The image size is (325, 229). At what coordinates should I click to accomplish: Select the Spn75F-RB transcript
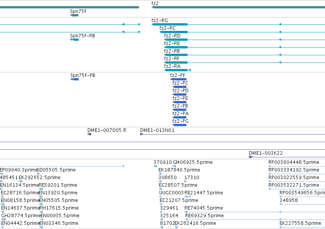pyautogui.click(x=74, y=40)
